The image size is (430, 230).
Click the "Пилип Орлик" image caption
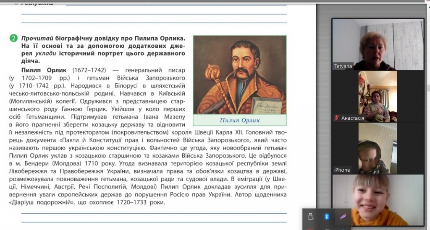coord(240,120)
